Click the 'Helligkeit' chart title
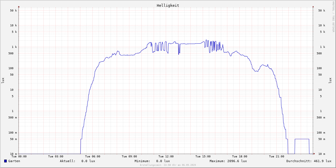This screenshot has height=168, width=336. (168, 5)
